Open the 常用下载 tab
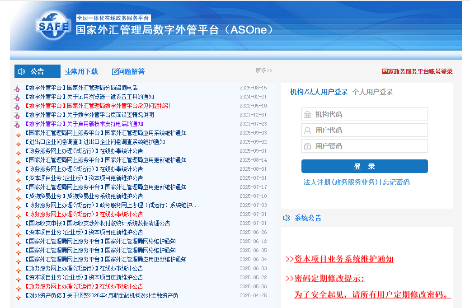The image size is (470, 308). point(84,71)
